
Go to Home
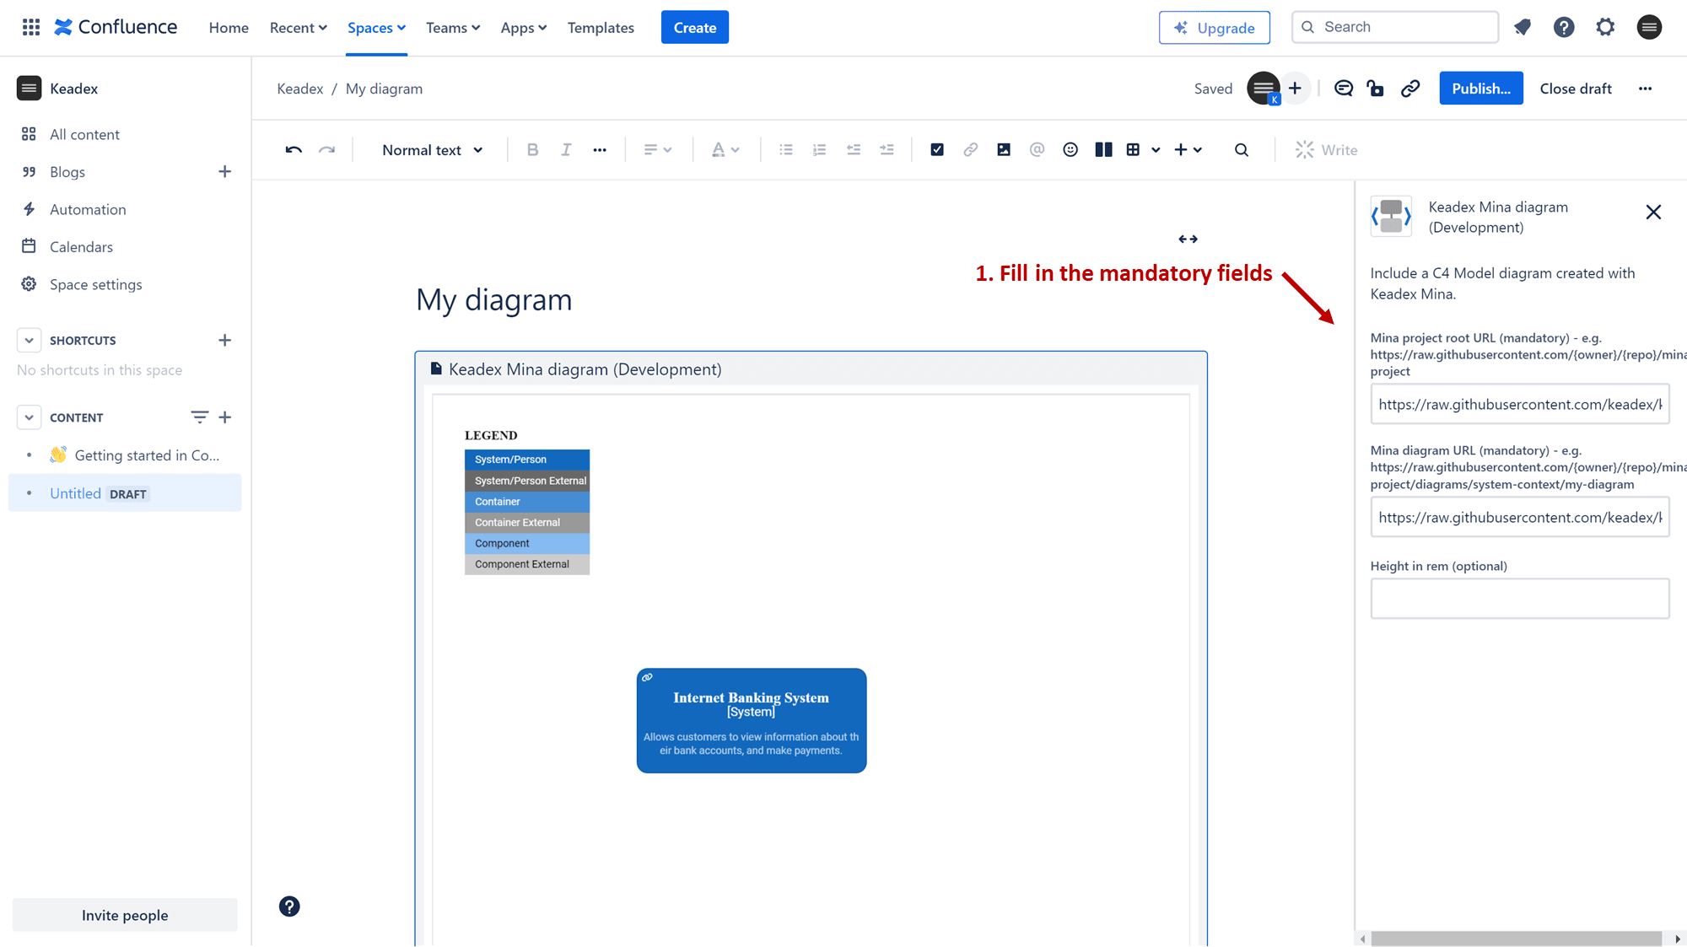(229, 28)
